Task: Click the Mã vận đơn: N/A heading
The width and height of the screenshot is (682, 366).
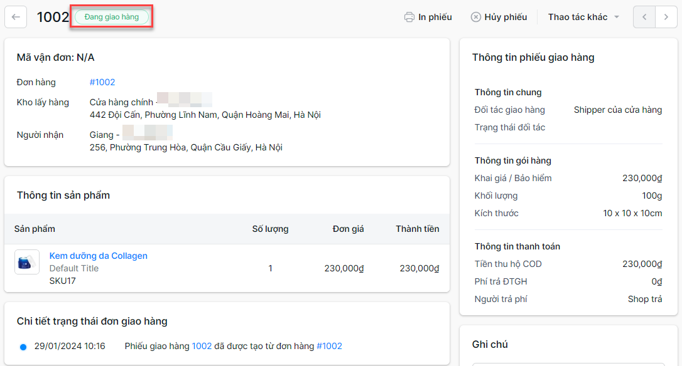Action: point(56,57)
